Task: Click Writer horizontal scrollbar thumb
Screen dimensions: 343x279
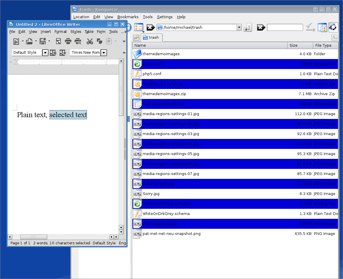Action: 34,237
